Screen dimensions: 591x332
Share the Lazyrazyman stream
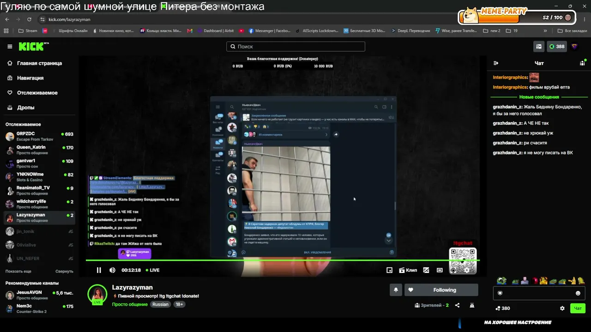(457, 305)
